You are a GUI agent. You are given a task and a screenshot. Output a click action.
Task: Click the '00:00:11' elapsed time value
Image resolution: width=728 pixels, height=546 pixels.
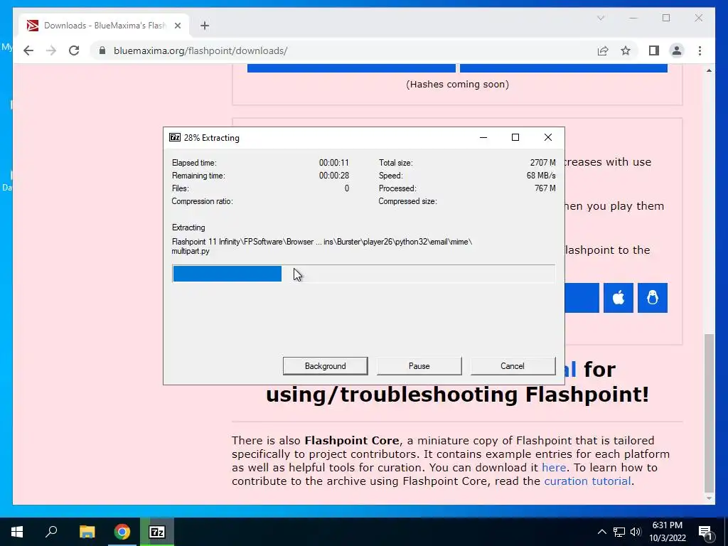334,163
